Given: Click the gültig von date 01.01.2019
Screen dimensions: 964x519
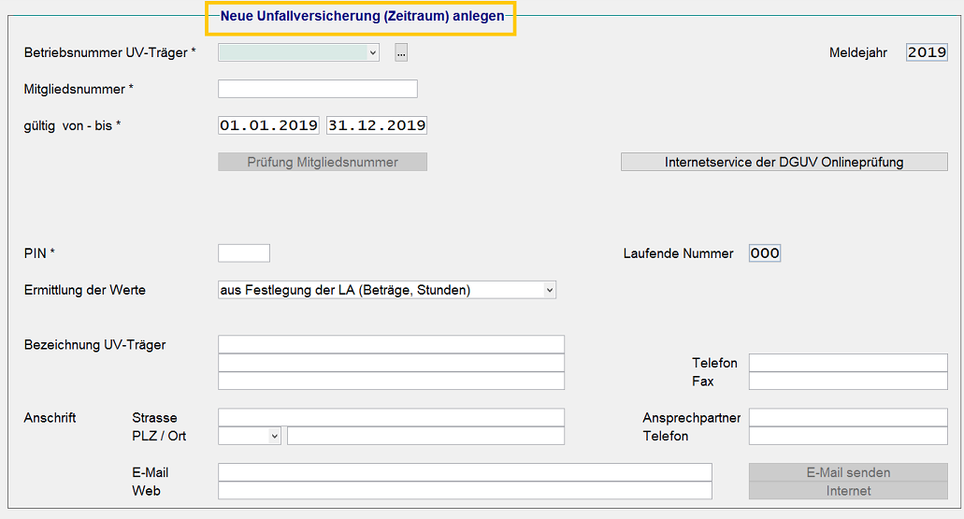Looking at the screenshot, I should (268, 125).
